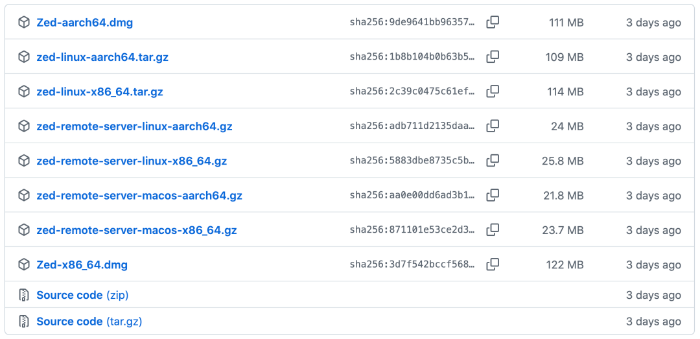Image resolution: width=700 pixels, height=339 pixels.
Task: Click the zip file icon beside Source code (zip)
Action: click(24, 295)
